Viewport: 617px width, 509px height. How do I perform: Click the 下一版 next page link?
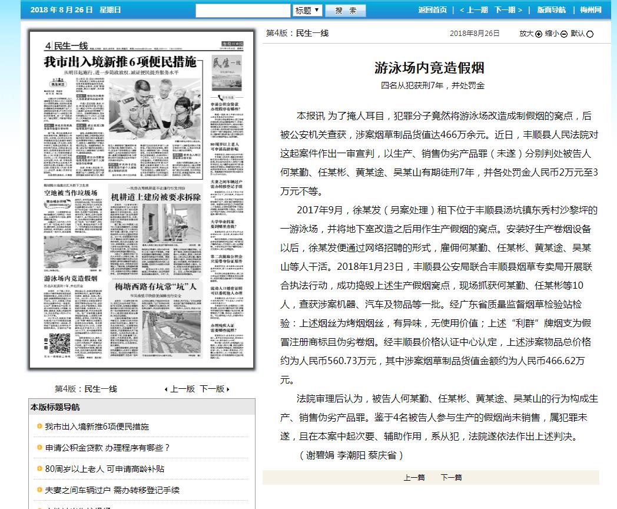212,389
